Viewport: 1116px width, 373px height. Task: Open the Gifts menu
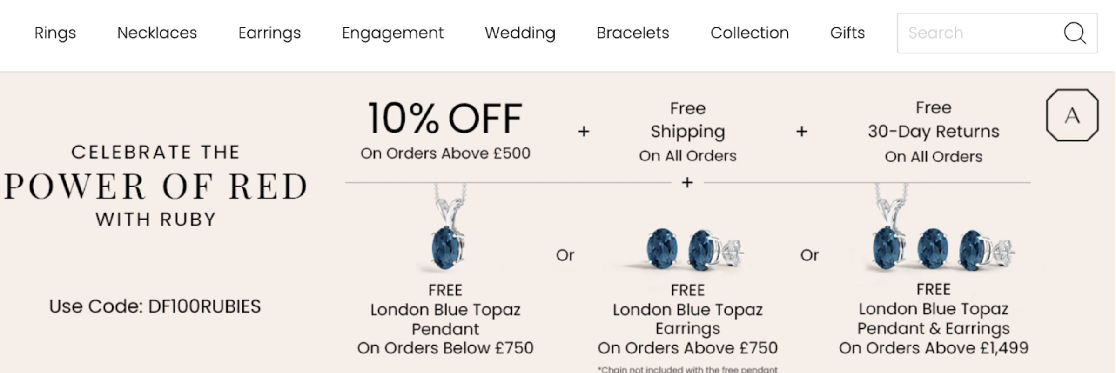tap(847, 33)
